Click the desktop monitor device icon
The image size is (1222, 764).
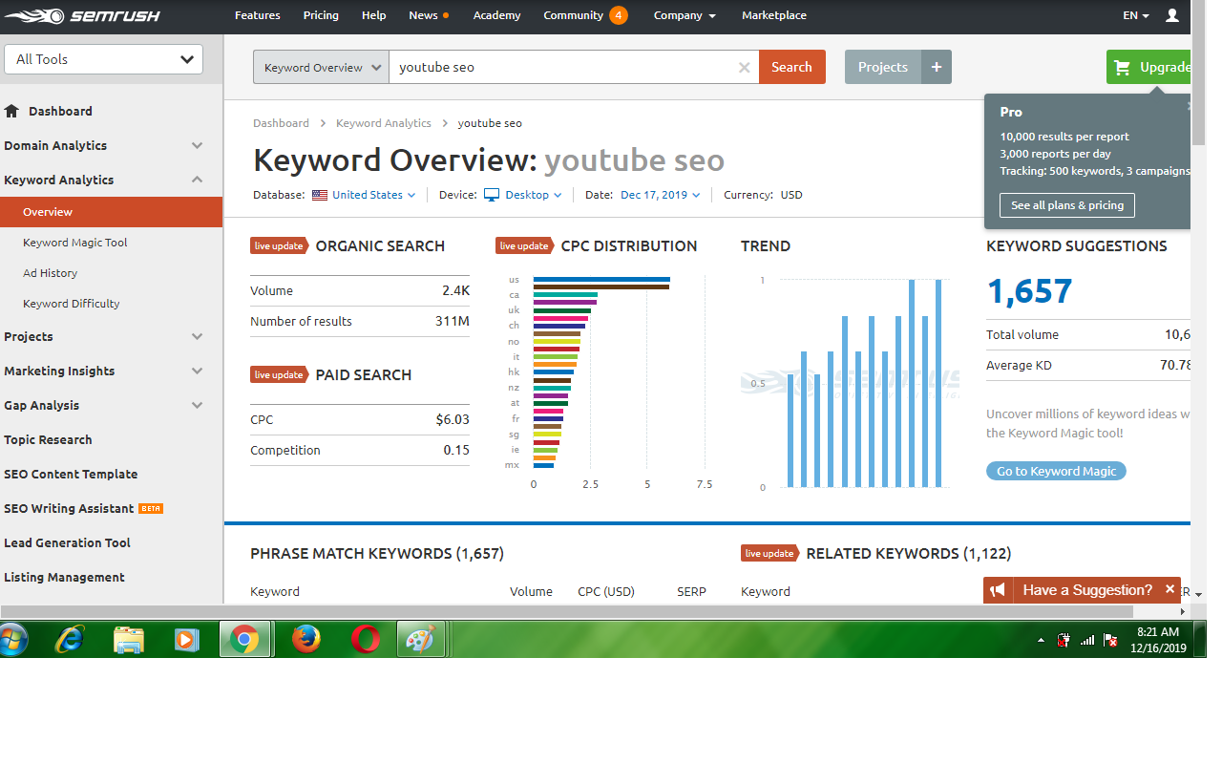(492, 195)
